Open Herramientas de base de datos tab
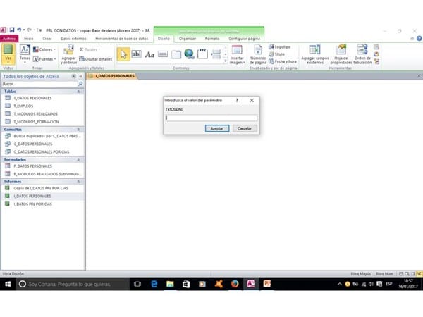The height and width of the screenshot is (317, 423). click(122, 39)
